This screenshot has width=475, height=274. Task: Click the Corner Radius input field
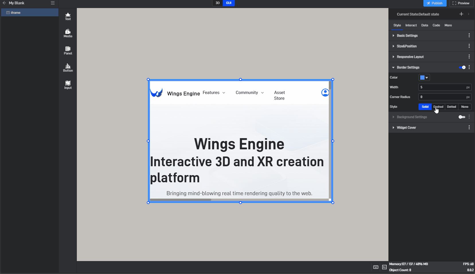(445, 97)
